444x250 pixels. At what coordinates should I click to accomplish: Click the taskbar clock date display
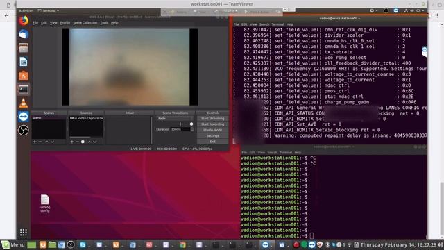pos(398,244)
